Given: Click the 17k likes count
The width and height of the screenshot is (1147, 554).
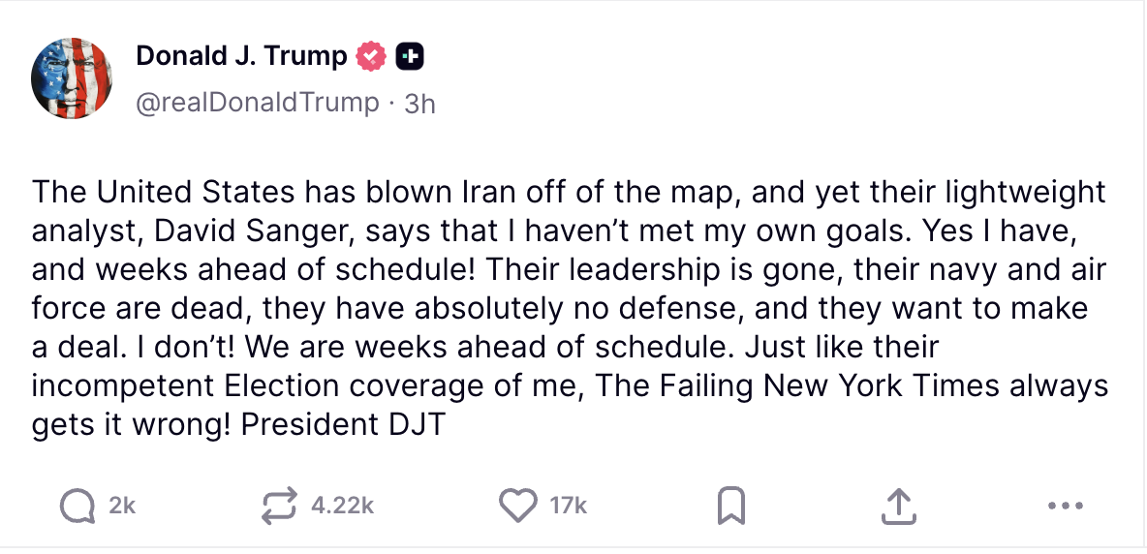Looking at the screenshot, I should pyautogui.click(x=568, y=505).
